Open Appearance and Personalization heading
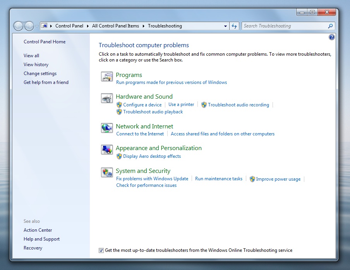350x270 pixels. pos(159,148)
